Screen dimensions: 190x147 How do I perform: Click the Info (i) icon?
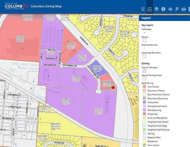pyautogui.click(x=163, y=9)
